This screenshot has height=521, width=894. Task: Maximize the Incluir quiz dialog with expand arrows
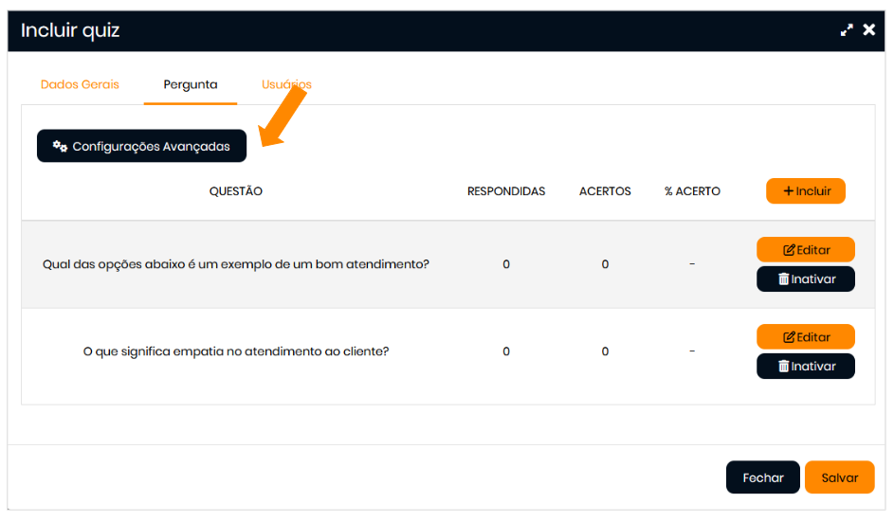pyautogui.click(x=847, y=30)
